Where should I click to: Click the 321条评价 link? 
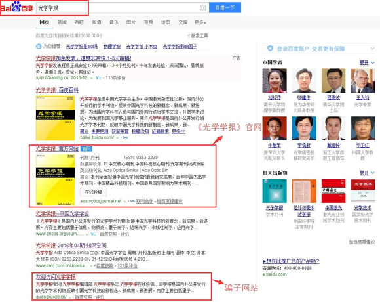tap(127, 266)
